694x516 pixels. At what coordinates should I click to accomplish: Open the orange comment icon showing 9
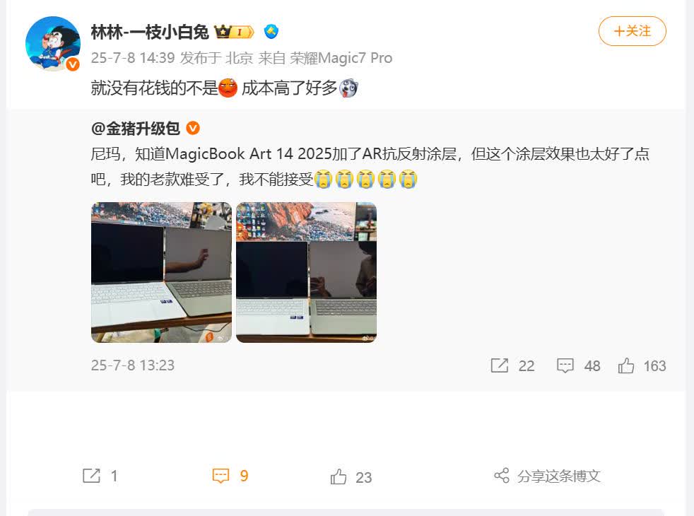click(220, 476)
